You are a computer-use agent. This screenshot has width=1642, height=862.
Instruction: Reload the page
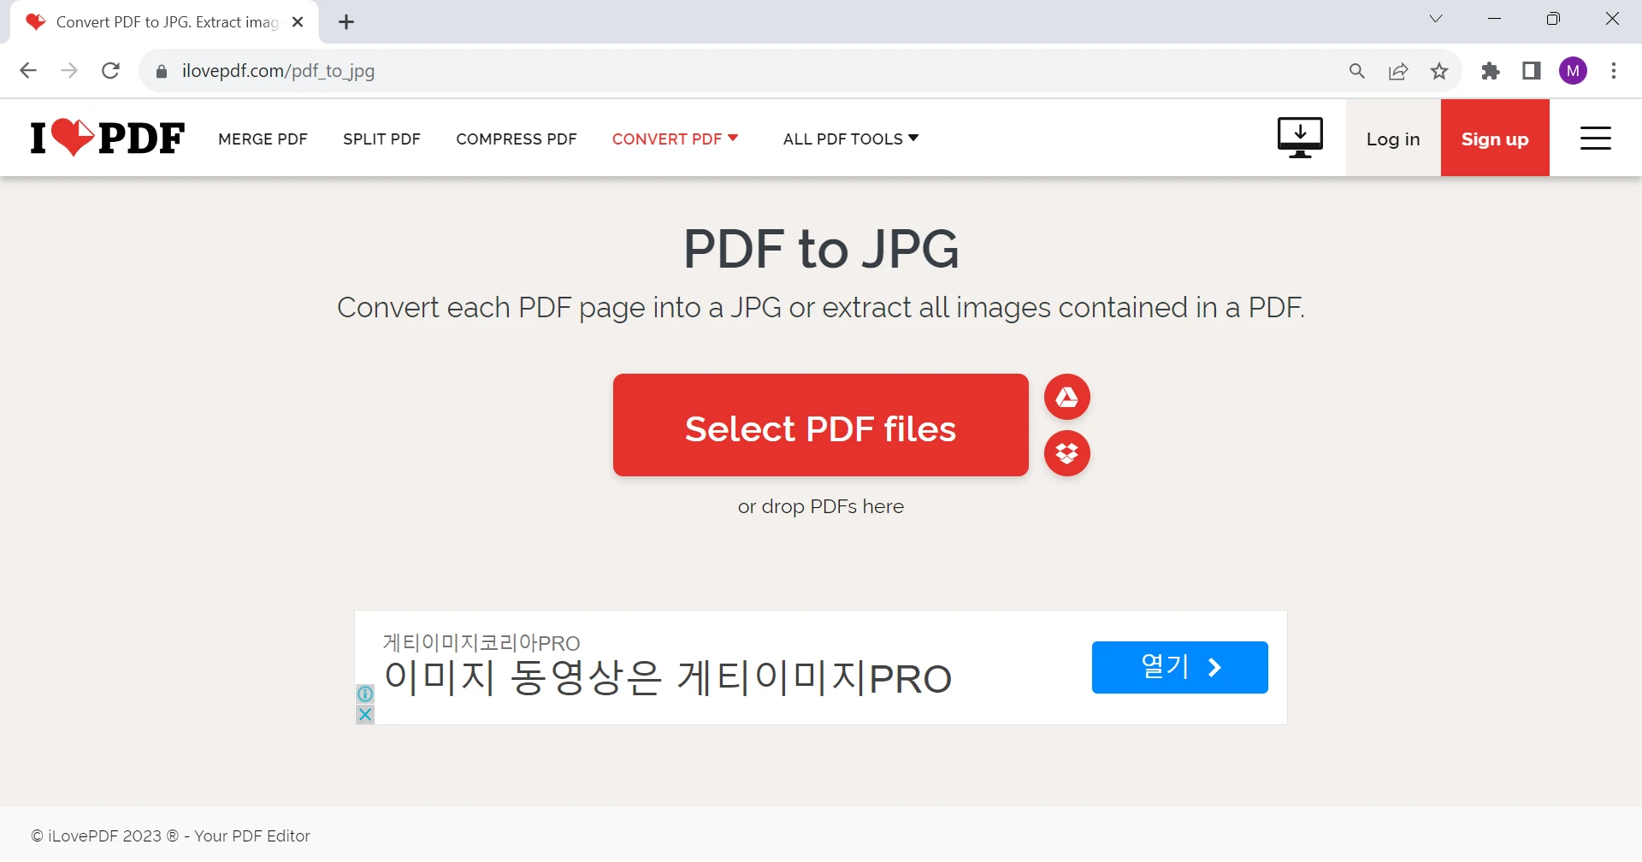[x=110, y=71]
